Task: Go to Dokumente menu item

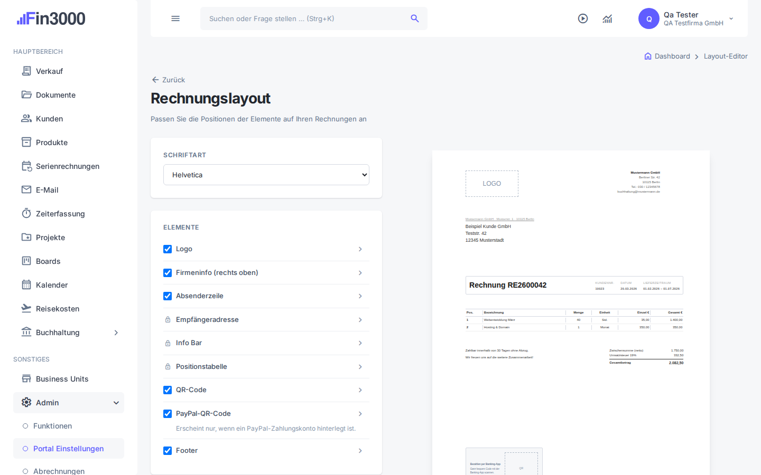Action: pos(69,95)
